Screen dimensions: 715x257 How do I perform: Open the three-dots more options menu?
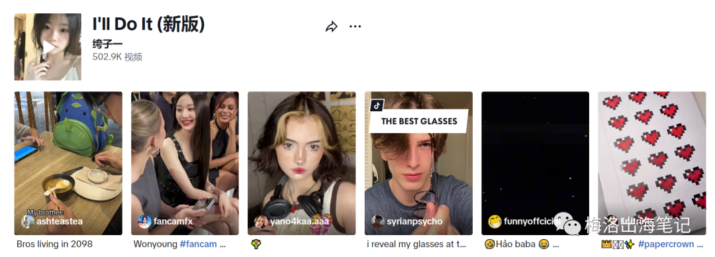pyautogui.click(x=356, y=26)
